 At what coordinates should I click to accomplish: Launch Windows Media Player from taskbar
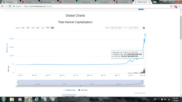[20, 99]
